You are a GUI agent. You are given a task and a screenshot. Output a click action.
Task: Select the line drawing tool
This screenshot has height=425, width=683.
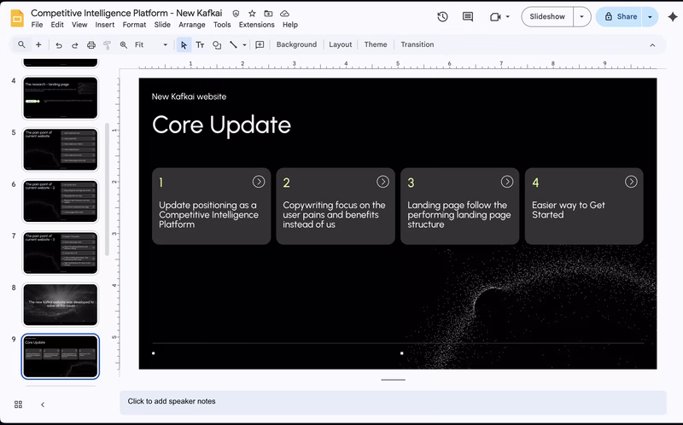tap(233, 45)
